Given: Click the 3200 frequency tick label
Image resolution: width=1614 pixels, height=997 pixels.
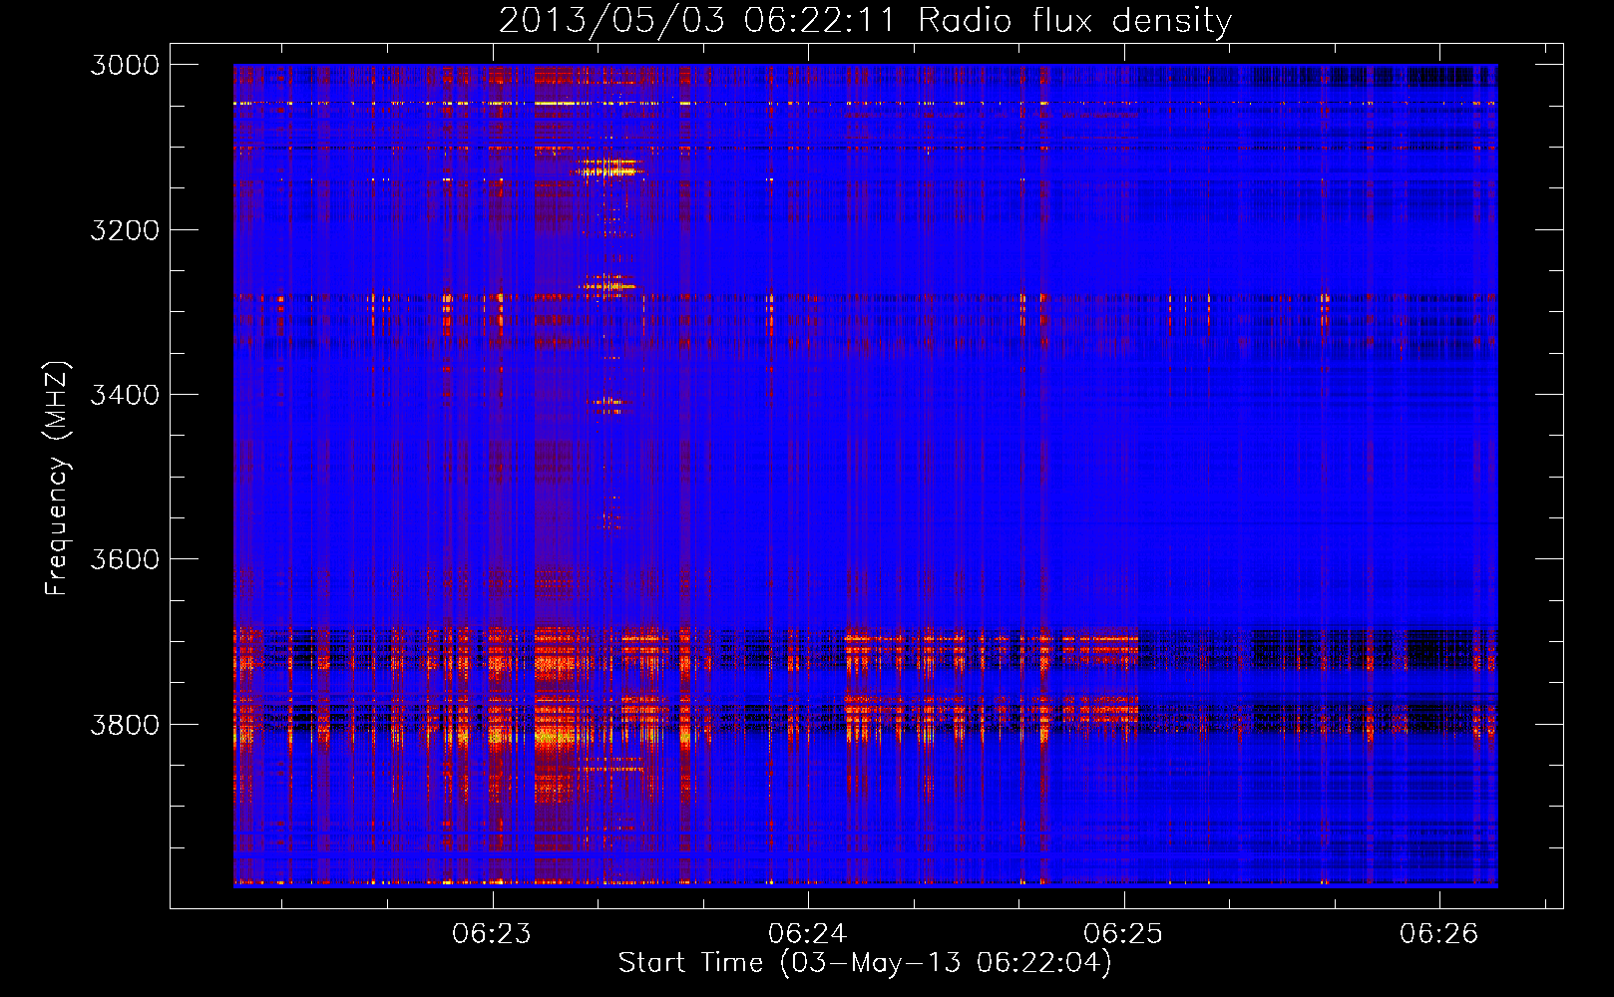Looking at the screenshot, I should 125,230.
